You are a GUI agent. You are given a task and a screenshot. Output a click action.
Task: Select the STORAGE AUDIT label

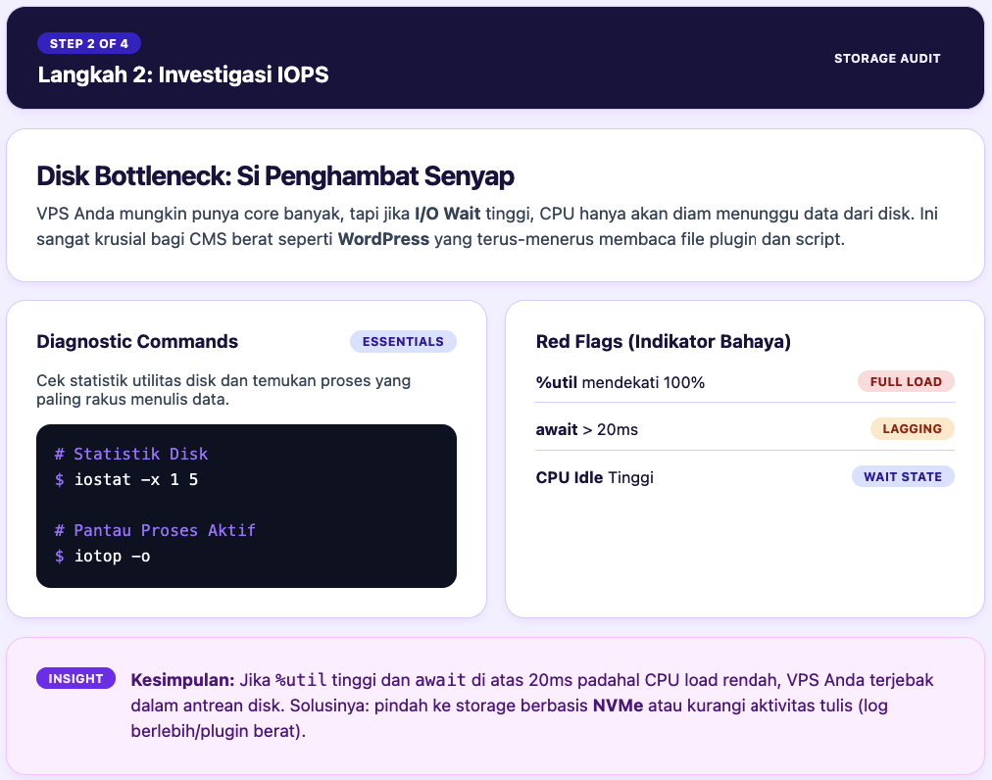pos(887,58)
